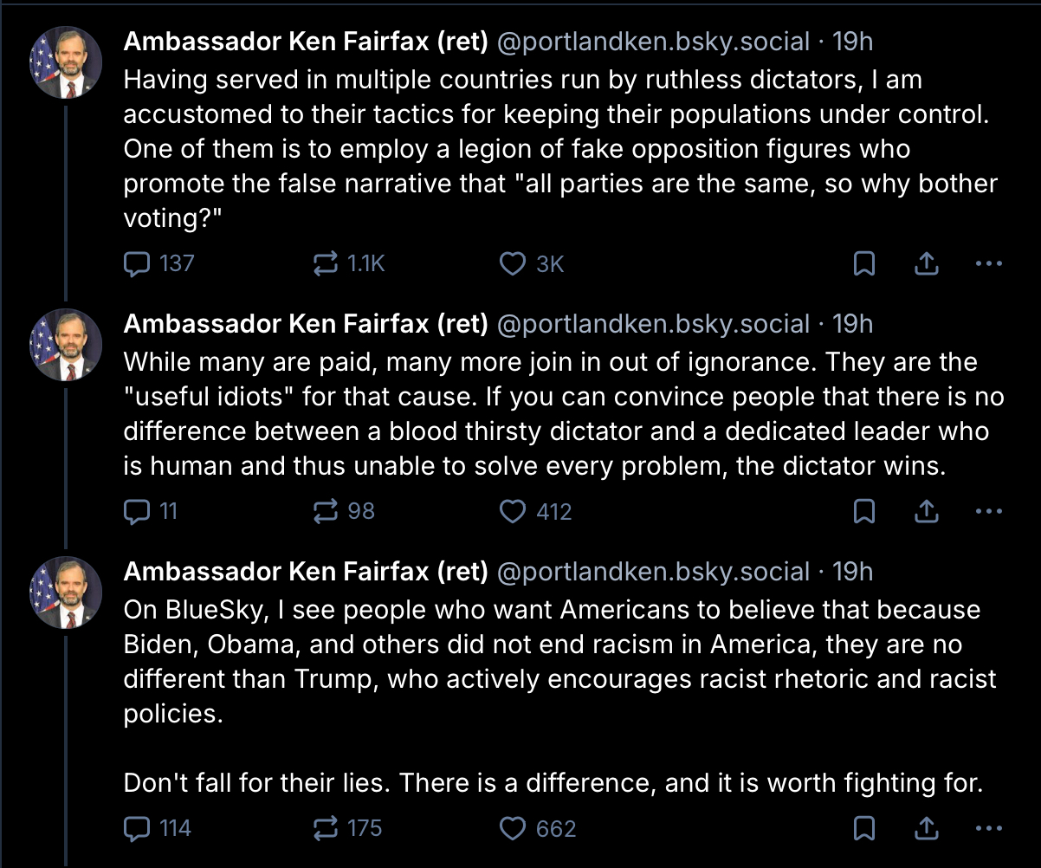Screen dimensions: 1041x868
Task: Like the first post with 3K likes
Action: [514, 263]
